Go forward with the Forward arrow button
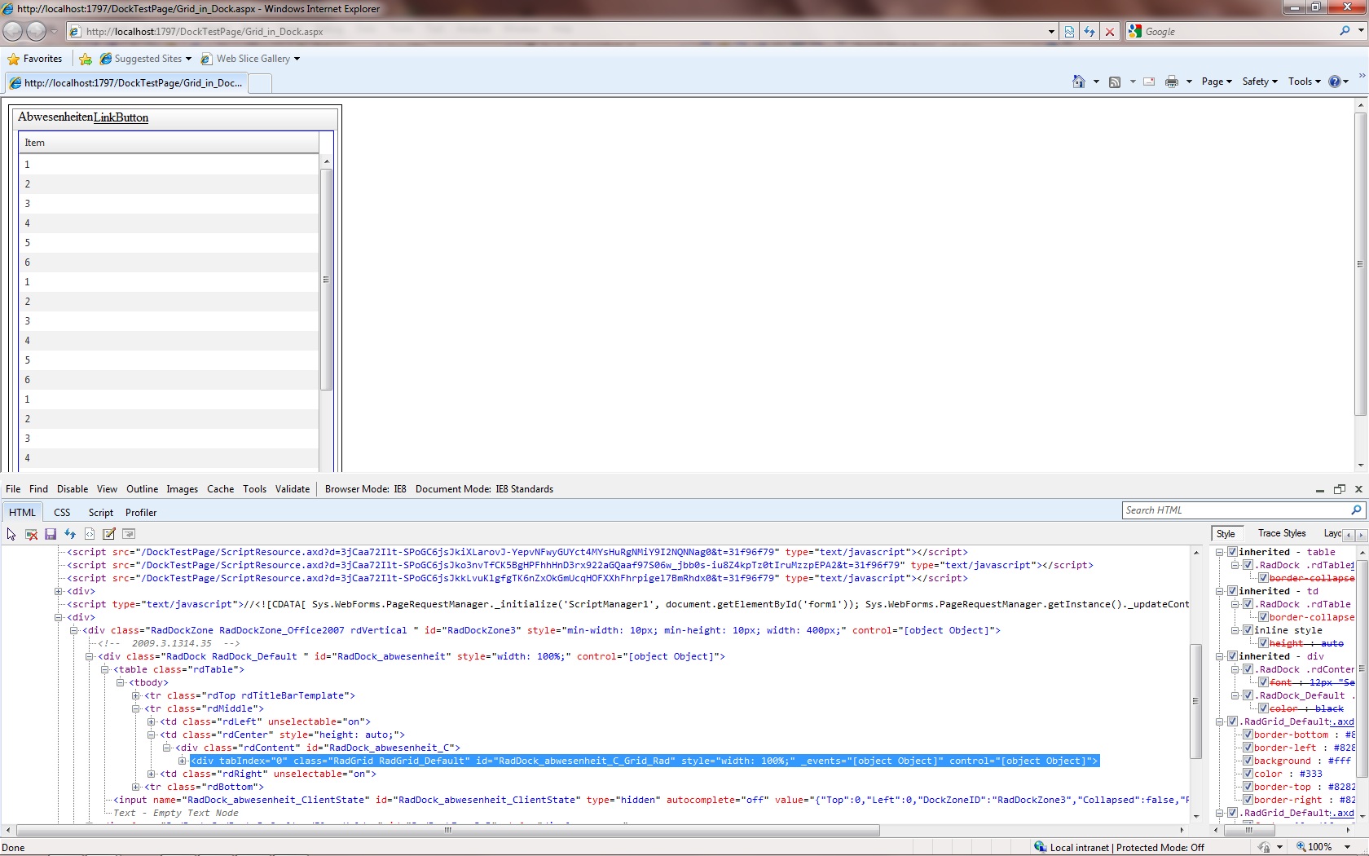This screenshot has height=856, width=1369. tap(36, 32)
